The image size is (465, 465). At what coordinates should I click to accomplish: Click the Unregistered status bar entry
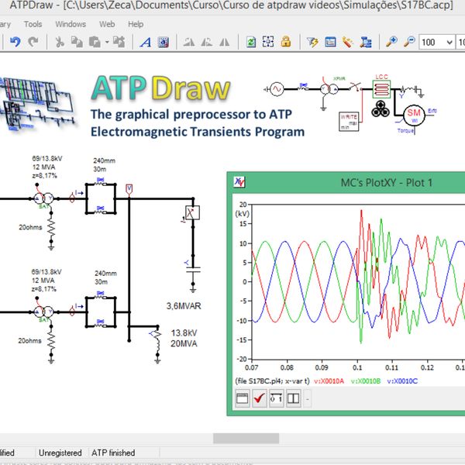(60, 453)
